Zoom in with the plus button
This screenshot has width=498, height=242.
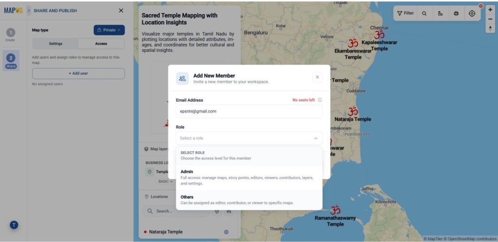490,10
